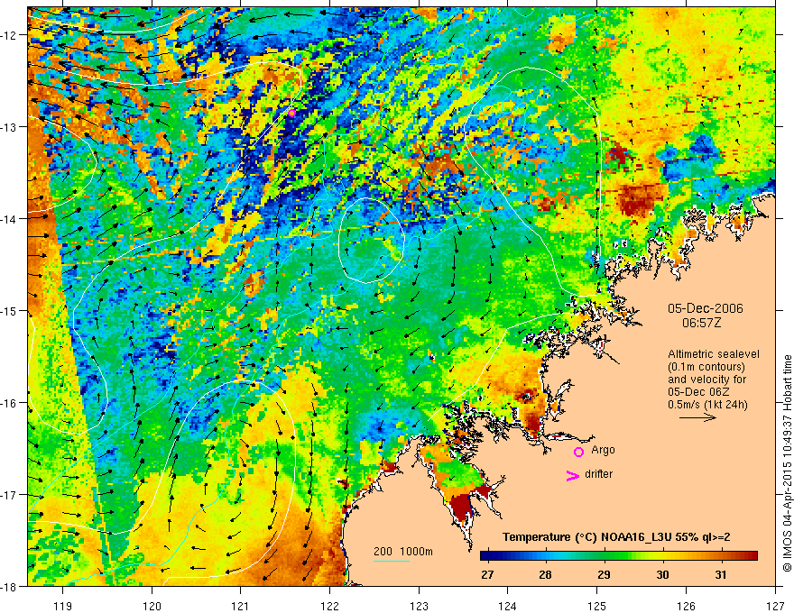
Task: Click the 'drifter' legend label
Action: pos(598,474)
